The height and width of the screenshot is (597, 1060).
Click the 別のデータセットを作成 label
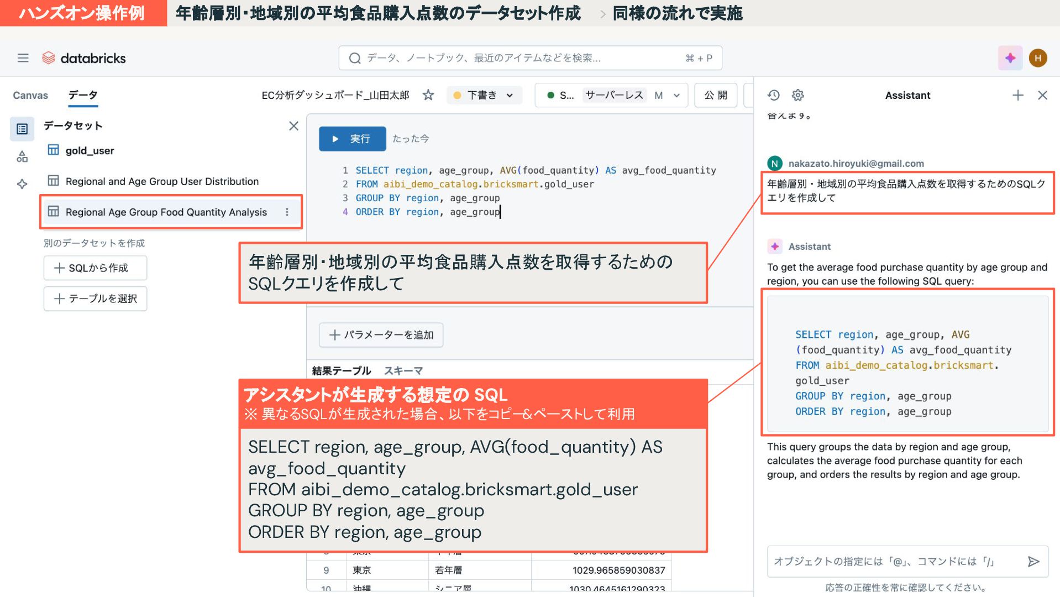tap(94, 243)
